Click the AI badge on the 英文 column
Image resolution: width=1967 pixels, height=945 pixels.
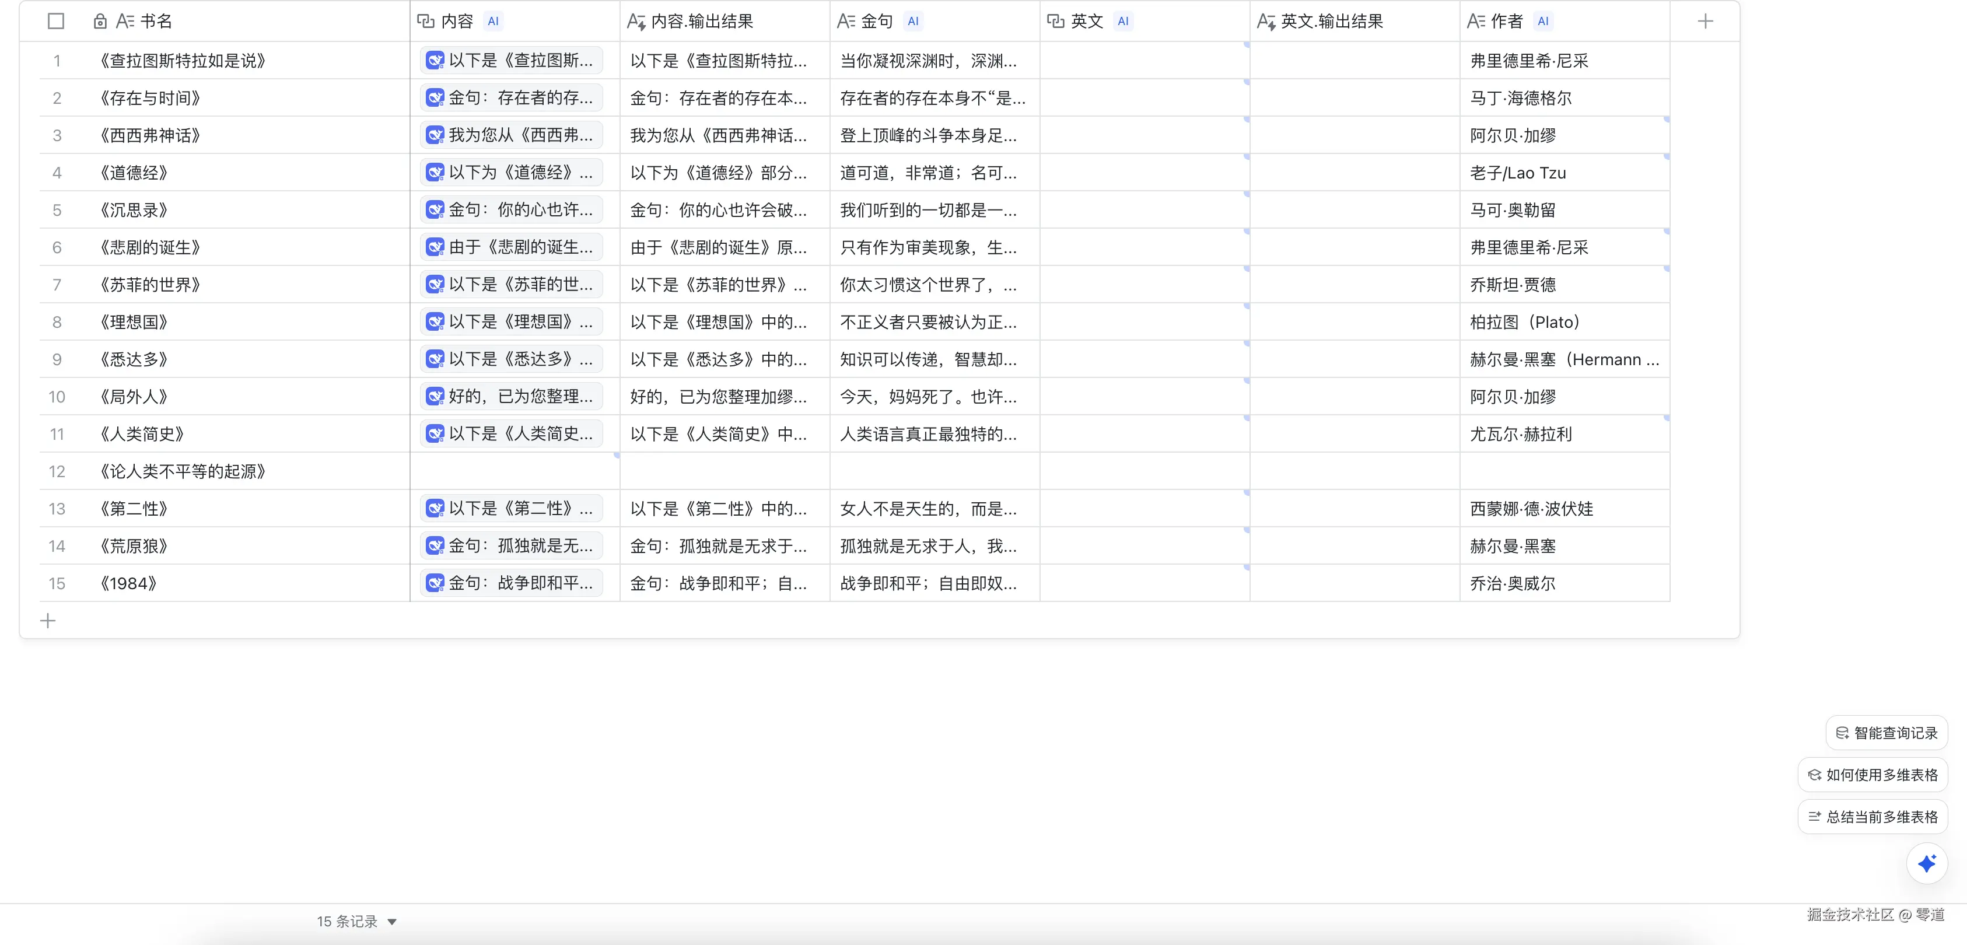1122,22
